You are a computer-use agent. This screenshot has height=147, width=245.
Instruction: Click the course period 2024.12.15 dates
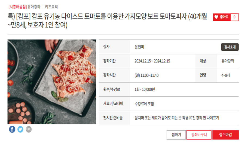pyautogui.click(x=152, y=61)
